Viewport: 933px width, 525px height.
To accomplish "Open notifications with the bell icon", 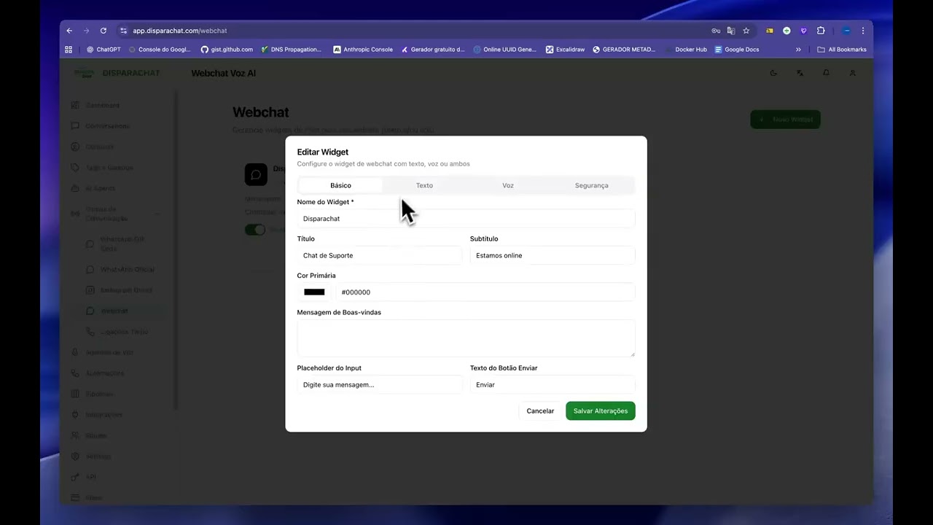I will (826, 73).
